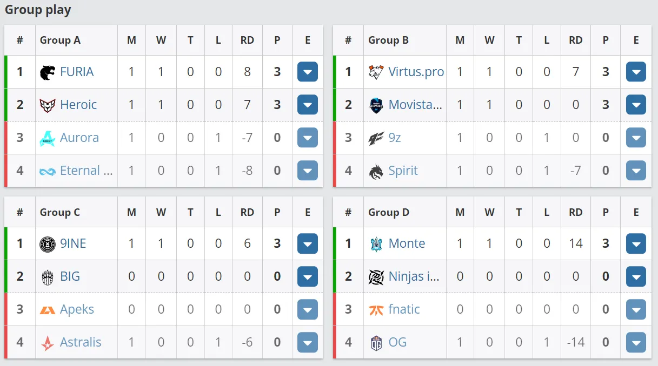
Task: Expand the OG row details
Action: [636, 342]
